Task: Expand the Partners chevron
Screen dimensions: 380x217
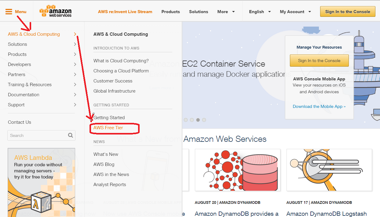Action: (75, 75)
